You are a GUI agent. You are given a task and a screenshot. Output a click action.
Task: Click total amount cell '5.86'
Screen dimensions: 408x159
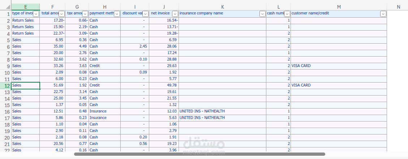52,118
